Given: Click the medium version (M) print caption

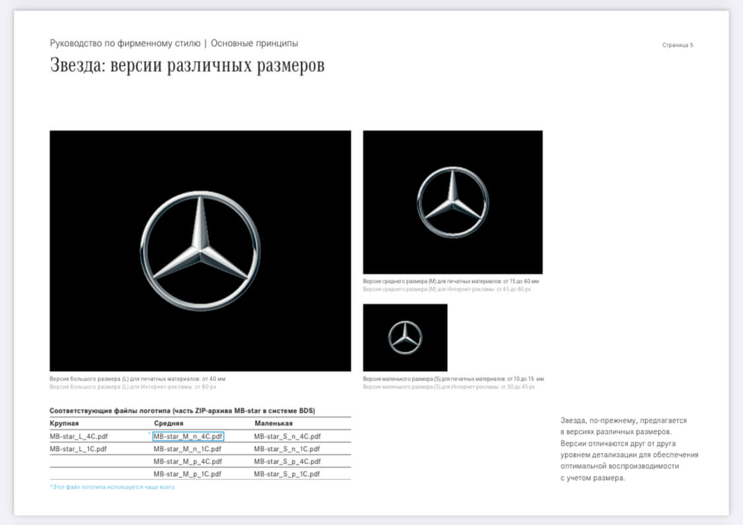Looking at the screenshot, I should [450, 281].
